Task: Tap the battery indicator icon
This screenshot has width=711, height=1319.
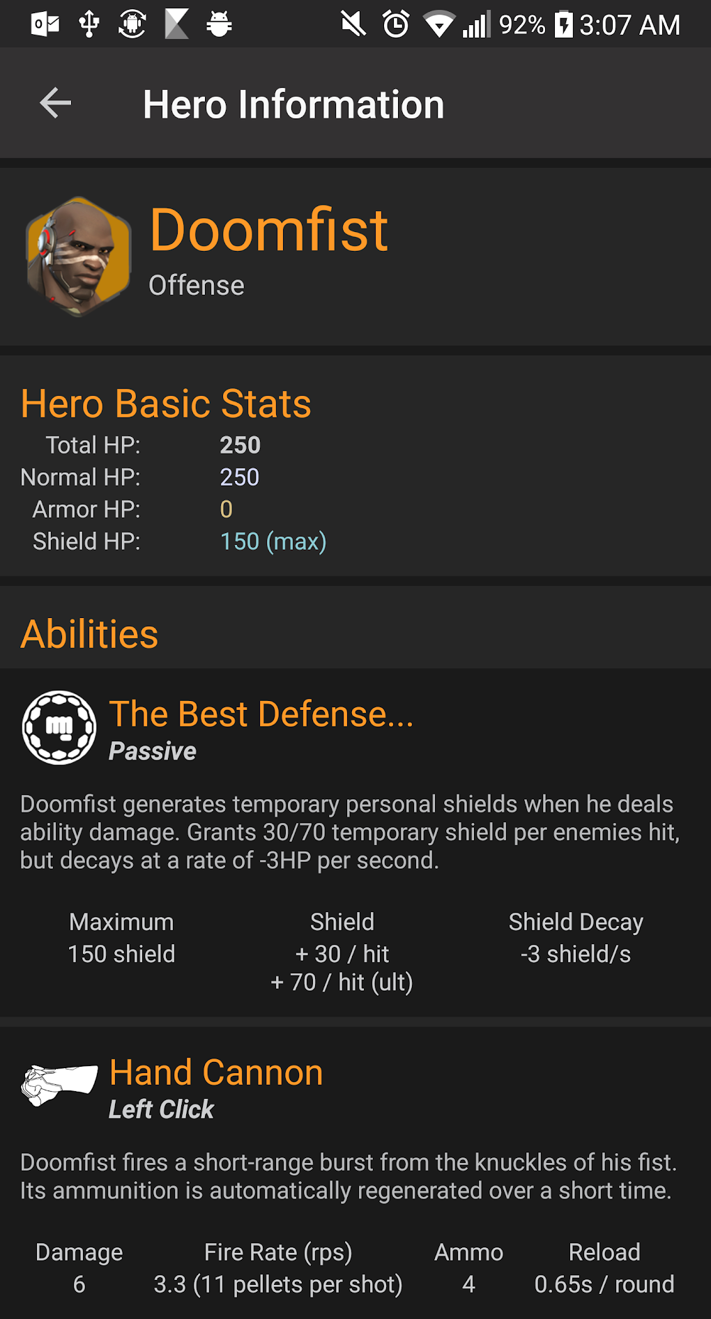Action: coord(563,25)
